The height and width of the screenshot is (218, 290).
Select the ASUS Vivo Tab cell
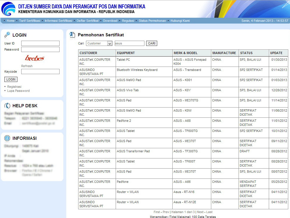[x=144, y=92]
